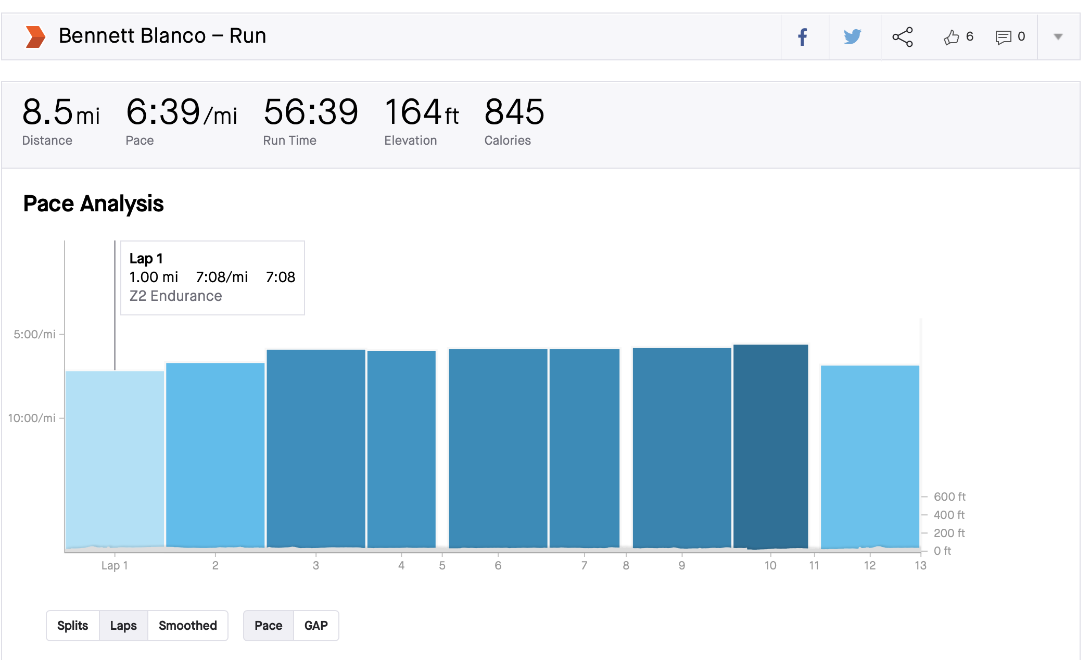The width and height of the screenshot is (1090, 660).
Task: Select the Pace metric button
Action: click(x=268, y=625)
